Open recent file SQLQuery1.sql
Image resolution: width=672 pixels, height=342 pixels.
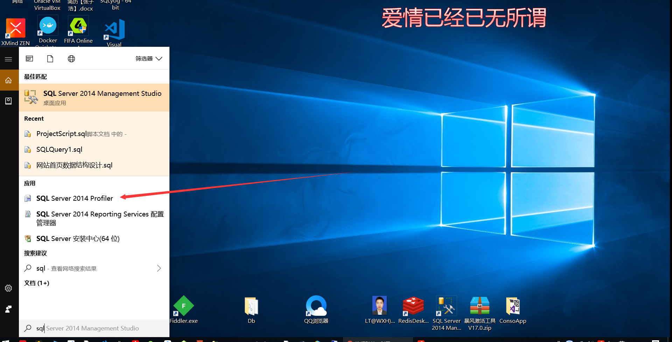pyautogui.click(x=94, y=150)
